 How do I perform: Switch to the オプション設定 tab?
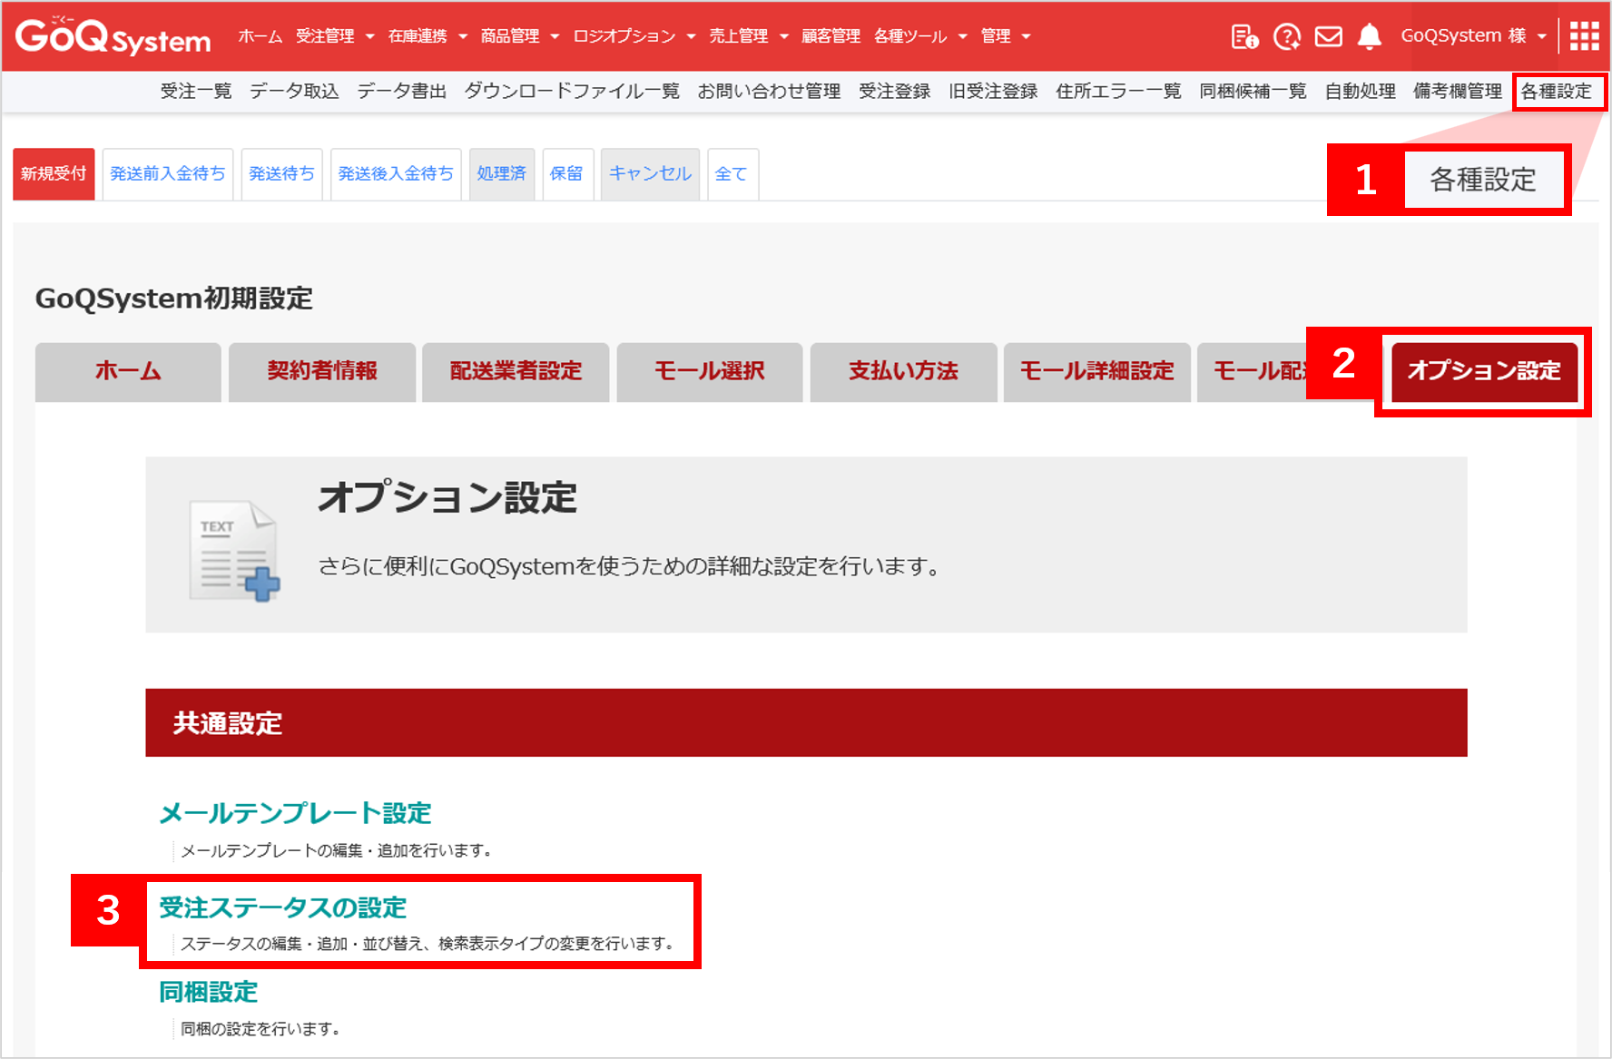click(1484, 371)
